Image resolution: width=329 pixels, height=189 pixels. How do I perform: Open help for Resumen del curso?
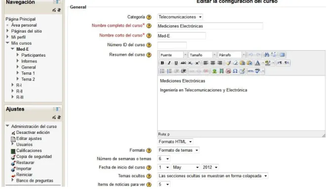(149, 55)
